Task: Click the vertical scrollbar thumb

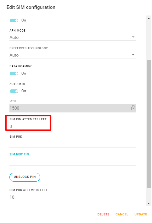Action: pos(149,124)
